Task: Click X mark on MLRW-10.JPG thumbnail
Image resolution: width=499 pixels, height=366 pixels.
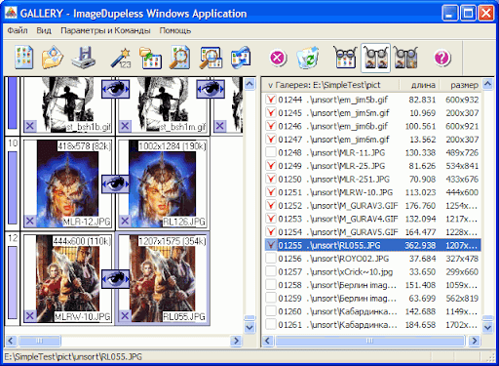Action: (29, 315)
